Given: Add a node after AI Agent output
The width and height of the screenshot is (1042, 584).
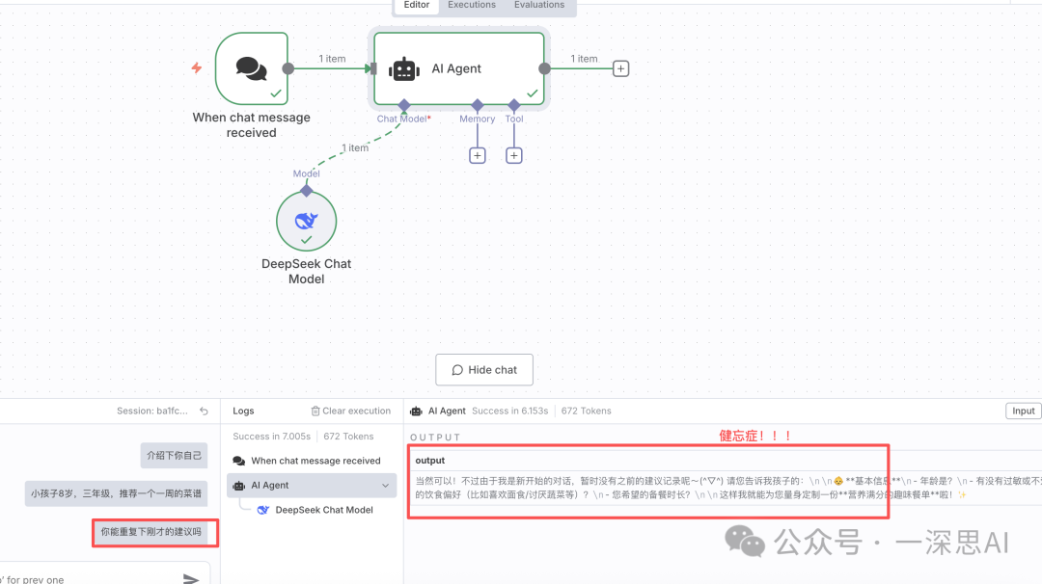Looking at the screenshot, I should coord(621,68).
